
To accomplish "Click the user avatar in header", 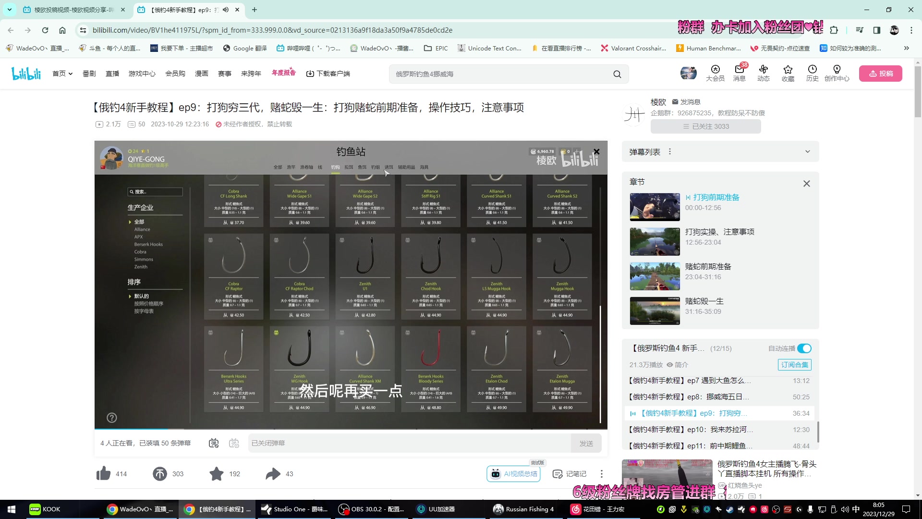I will (x=689, y=73).
